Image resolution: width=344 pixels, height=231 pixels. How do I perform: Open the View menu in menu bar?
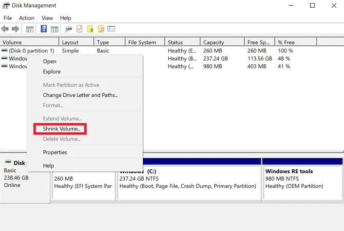pos(47,18)
